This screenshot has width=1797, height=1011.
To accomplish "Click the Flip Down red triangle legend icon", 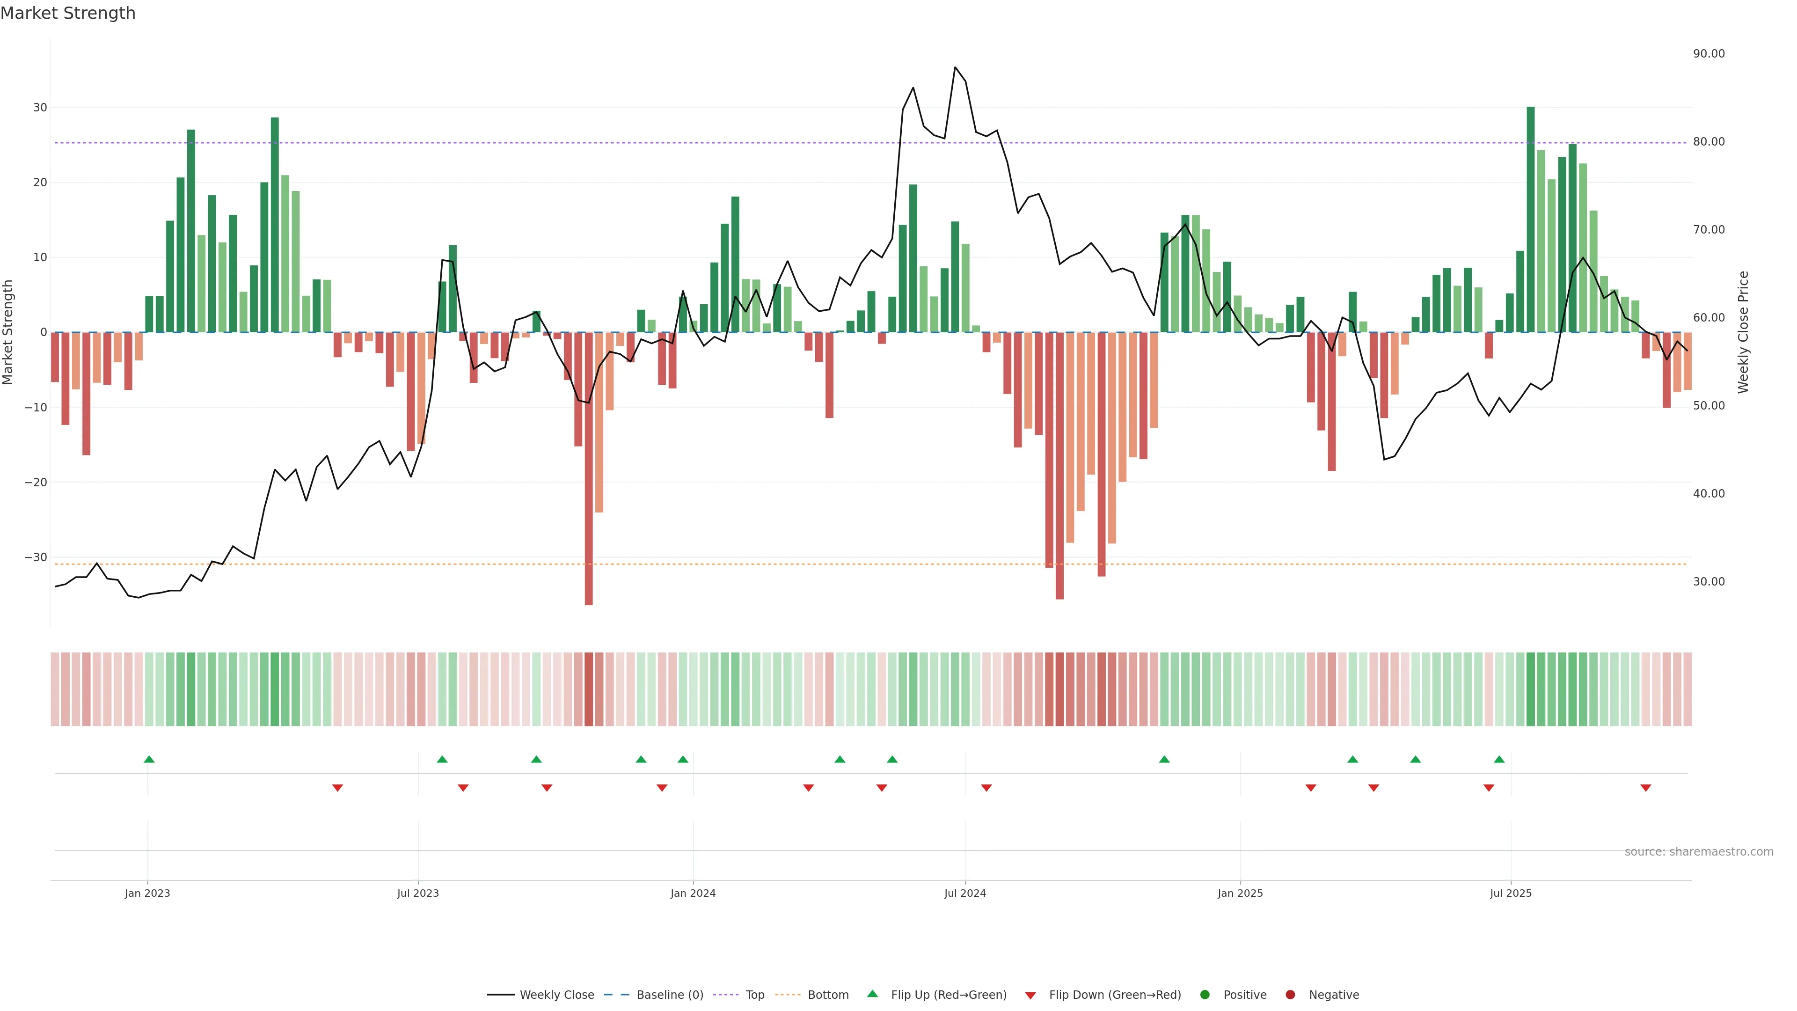I will click(x=1030, y=996).
